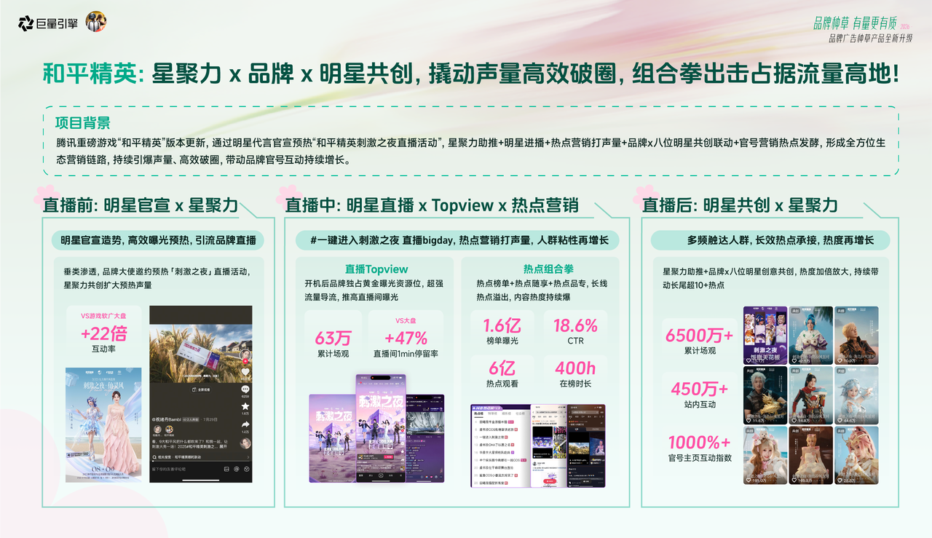The width and height of the screenshot is (932, 538).
Task: Tap the white heart like icon in the Bambi video
Action: tap(245, 371)
